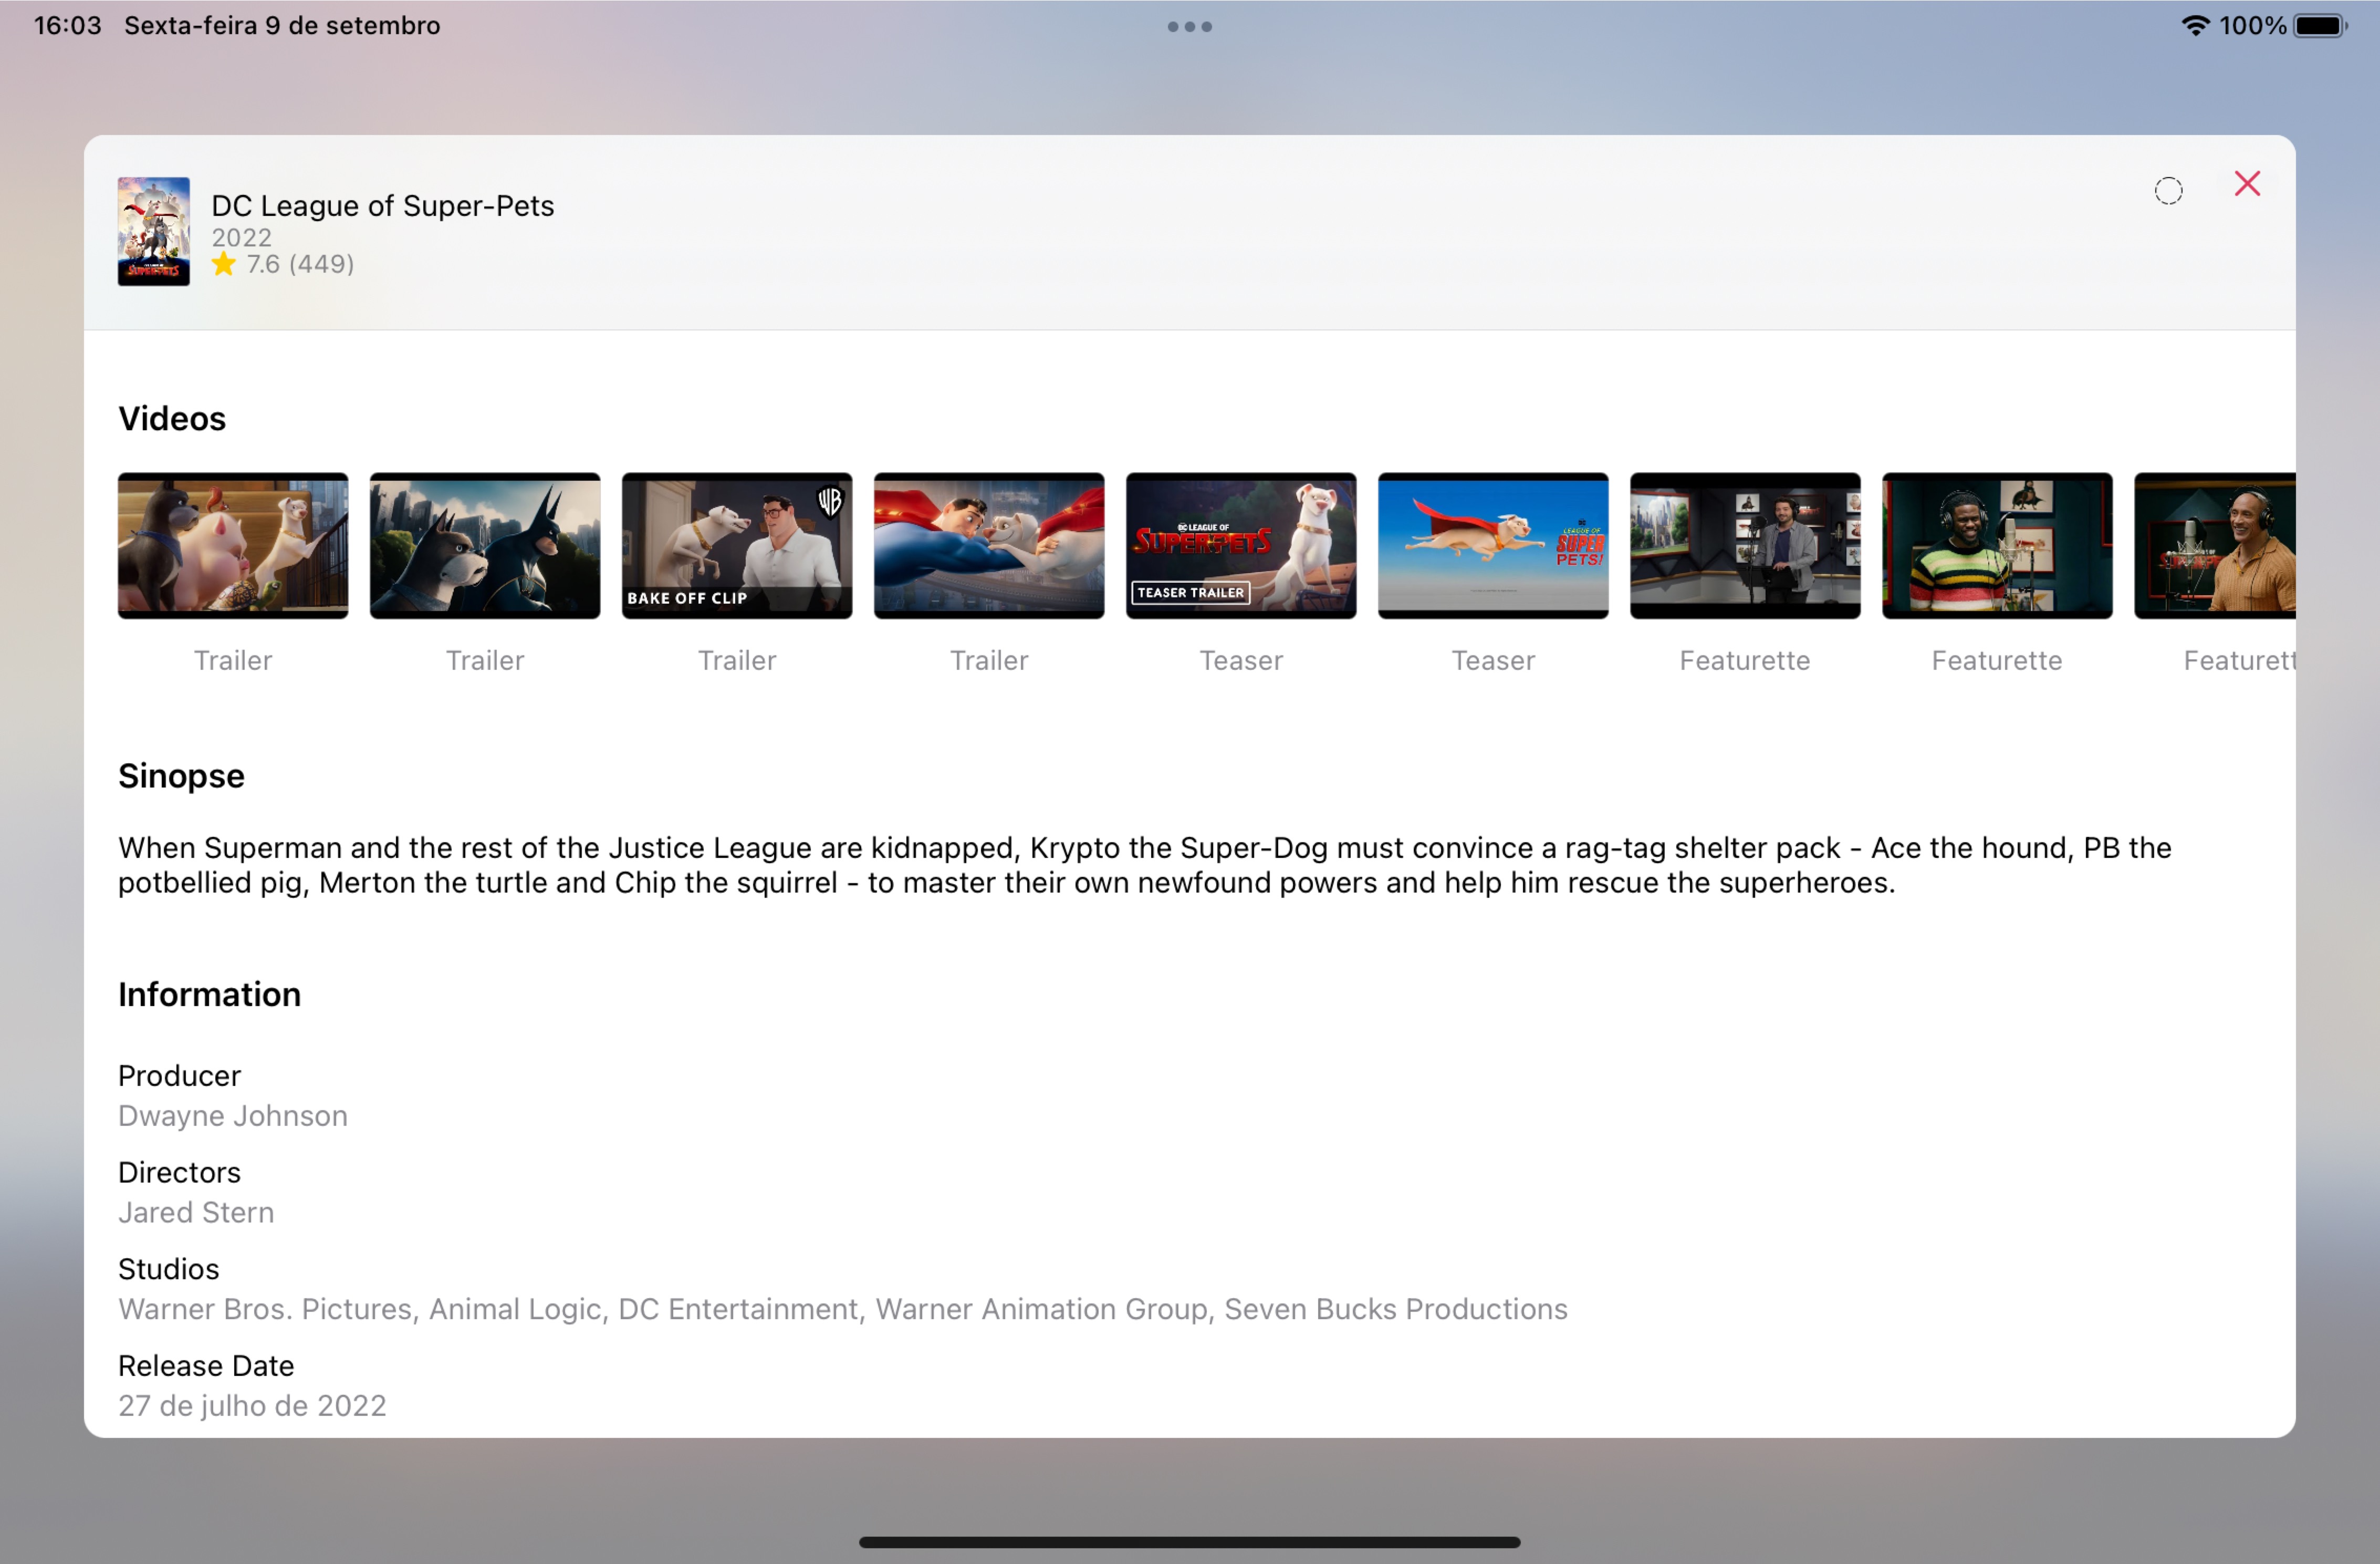Viewport: 2380px width, 1564px height.
Task: Play the first Trailer video thumbnail
Action: 233,545
